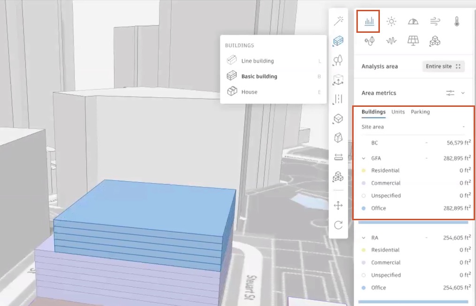Click the BC row label
Image resolution: width=476 pixels, height=306 pixels.
[374, 143]
